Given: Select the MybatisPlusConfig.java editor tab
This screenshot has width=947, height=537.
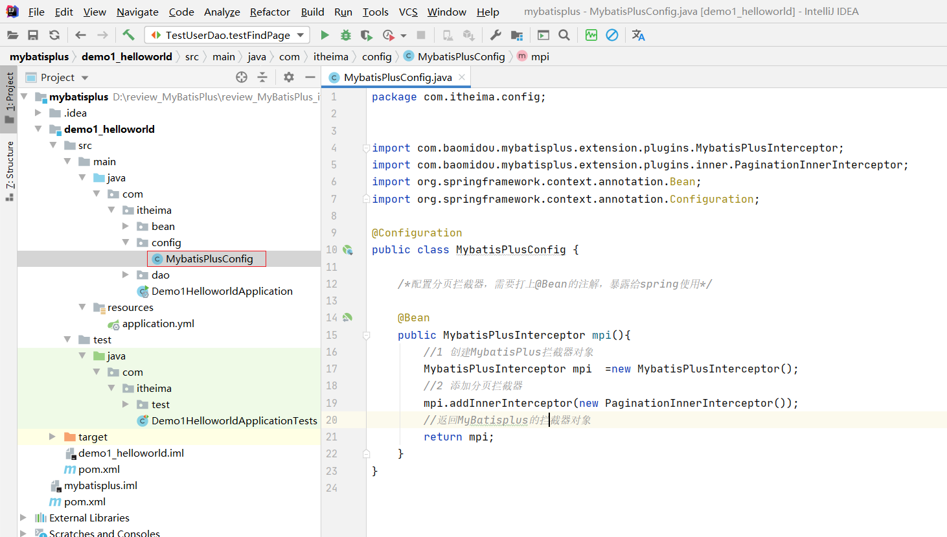Looking at the screenshot, I should (x=398, y=77).
